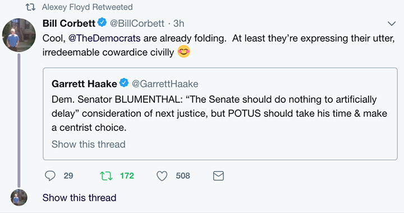Image resolution: width=404 pixels, height=213 pixels.
Task: Open the quoted Blumenthal tweet text
Action: pyautogui.click(x=219, y=114)
